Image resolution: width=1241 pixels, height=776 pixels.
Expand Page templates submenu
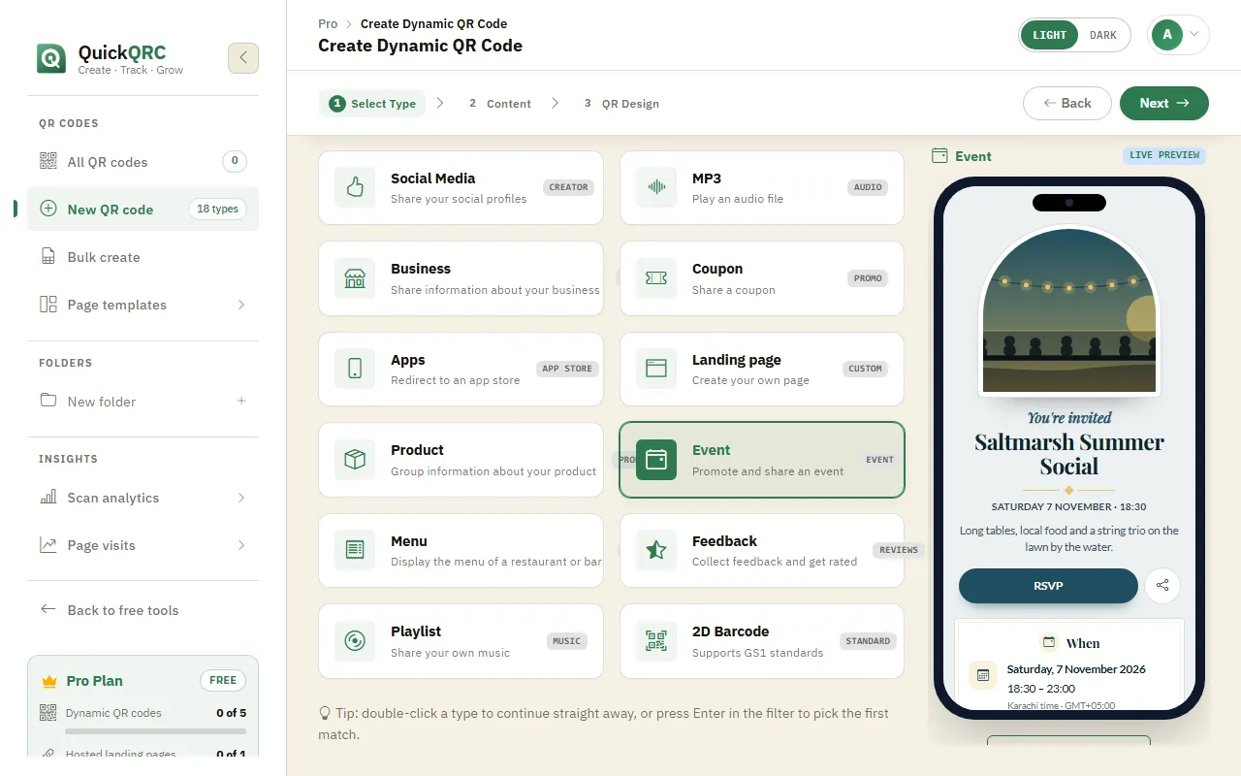(241, 305)
